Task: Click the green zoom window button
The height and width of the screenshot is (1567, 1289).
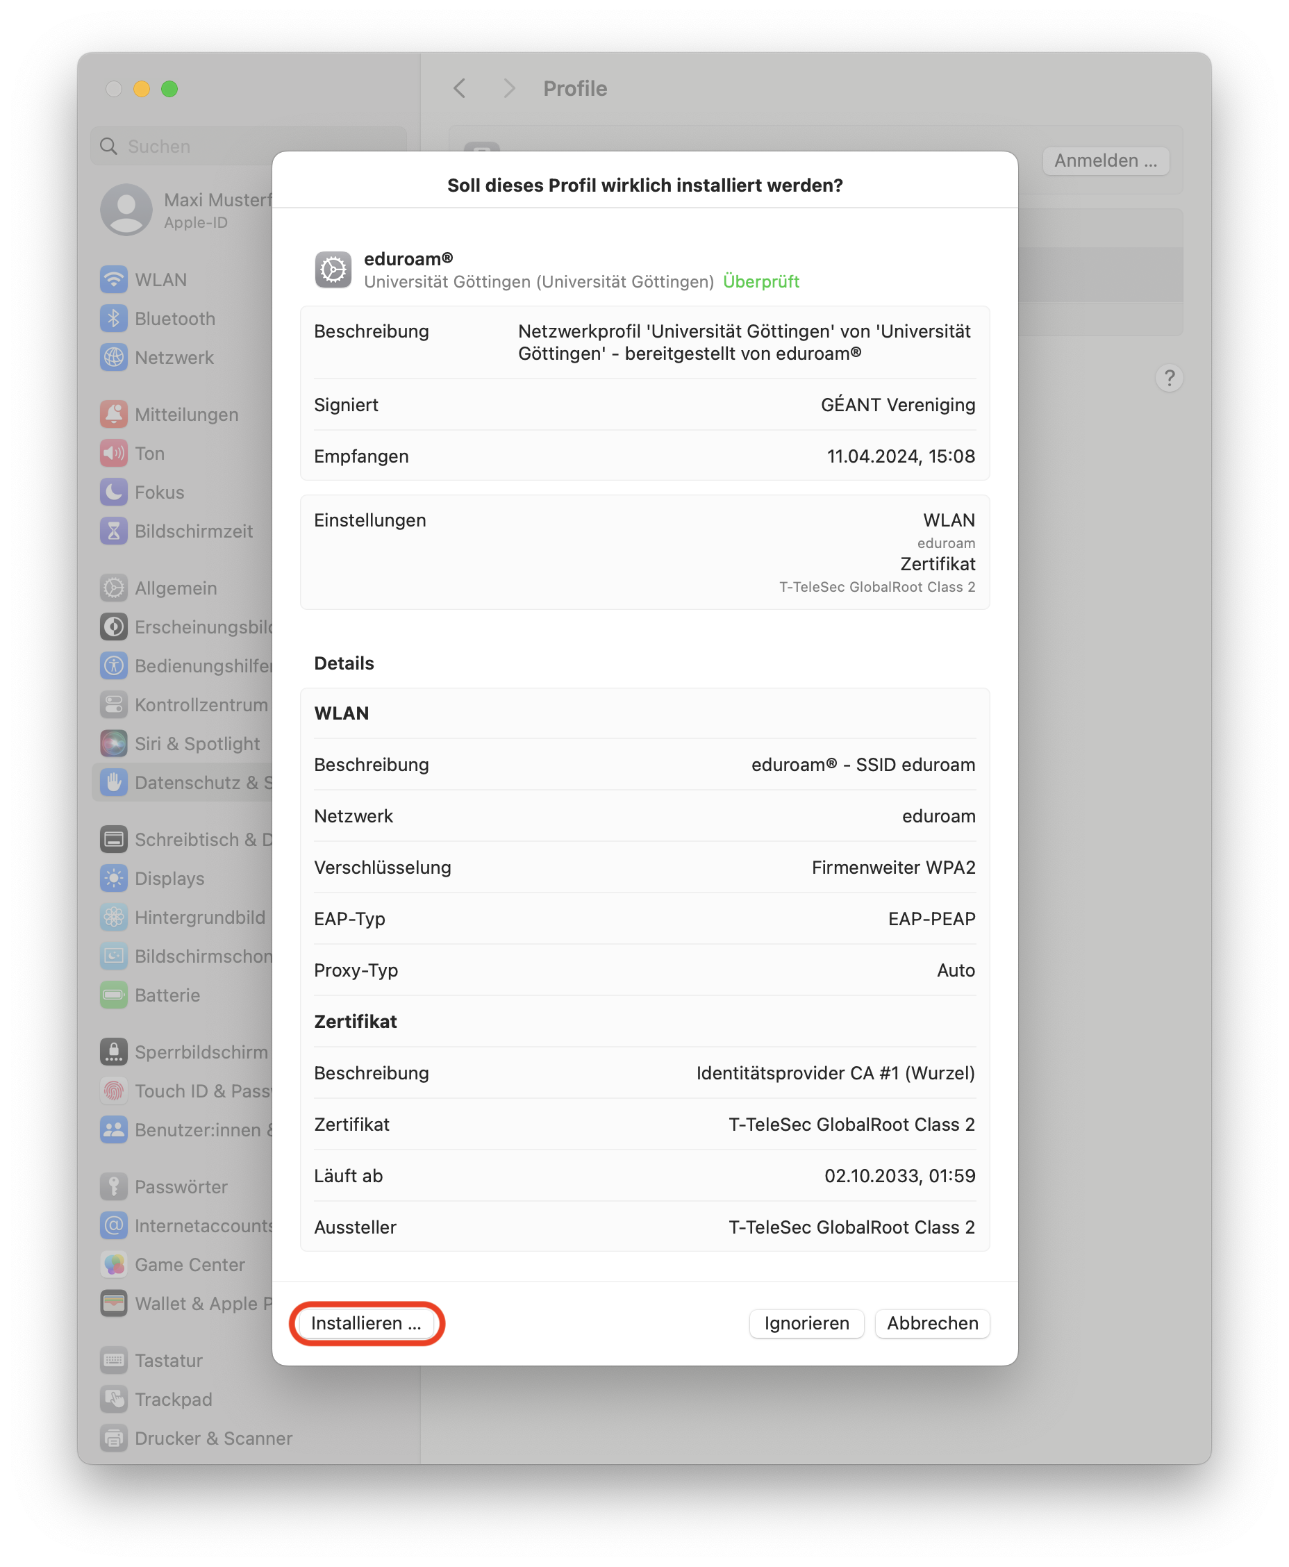Action: (x=169, y=88)
